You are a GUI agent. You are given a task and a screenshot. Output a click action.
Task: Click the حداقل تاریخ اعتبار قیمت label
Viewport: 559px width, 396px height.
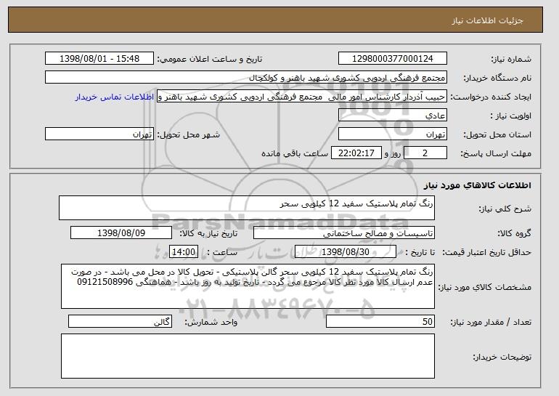coord(487,253)
